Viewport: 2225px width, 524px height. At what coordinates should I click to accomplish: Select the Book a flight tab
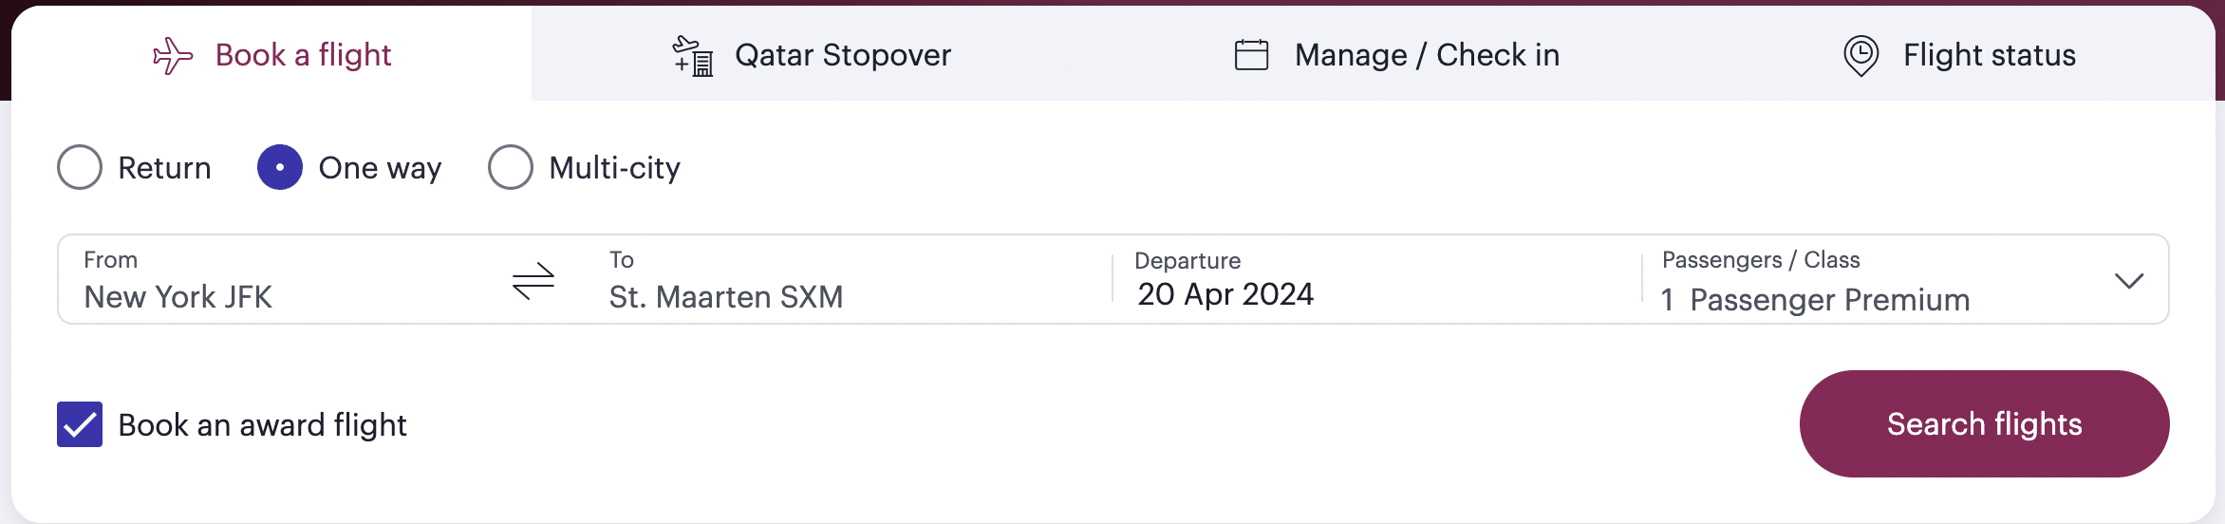coord(303,55)
